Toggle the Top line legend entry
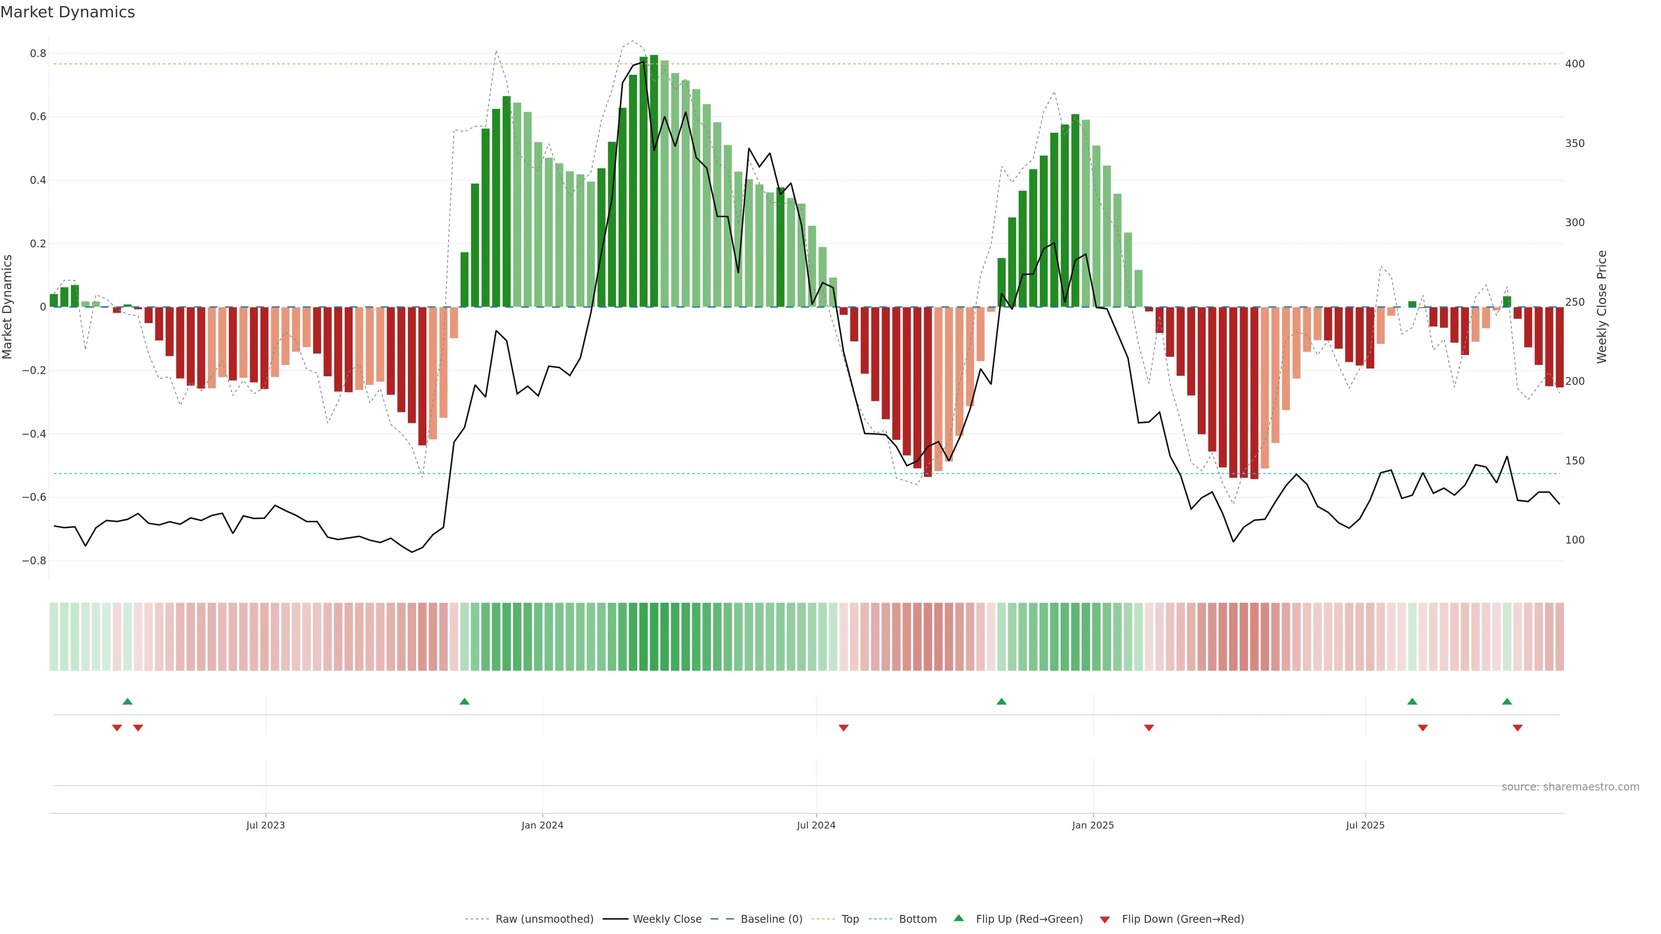Image resolution: width=1661 pixels, height=934 pixels. pos(850,919)
